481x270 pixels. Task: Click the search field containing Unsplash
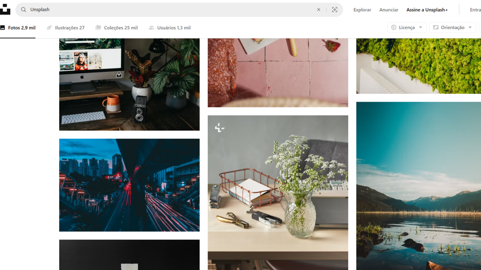tap(179, 10)
